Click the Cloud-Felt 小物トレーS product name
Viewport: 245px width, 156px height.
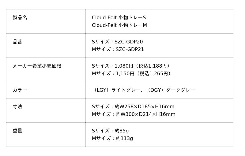(x=119, y=17)
